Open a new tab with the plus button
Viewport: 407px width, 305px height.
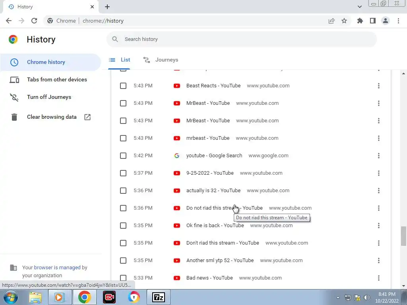(x=107, y=7)
